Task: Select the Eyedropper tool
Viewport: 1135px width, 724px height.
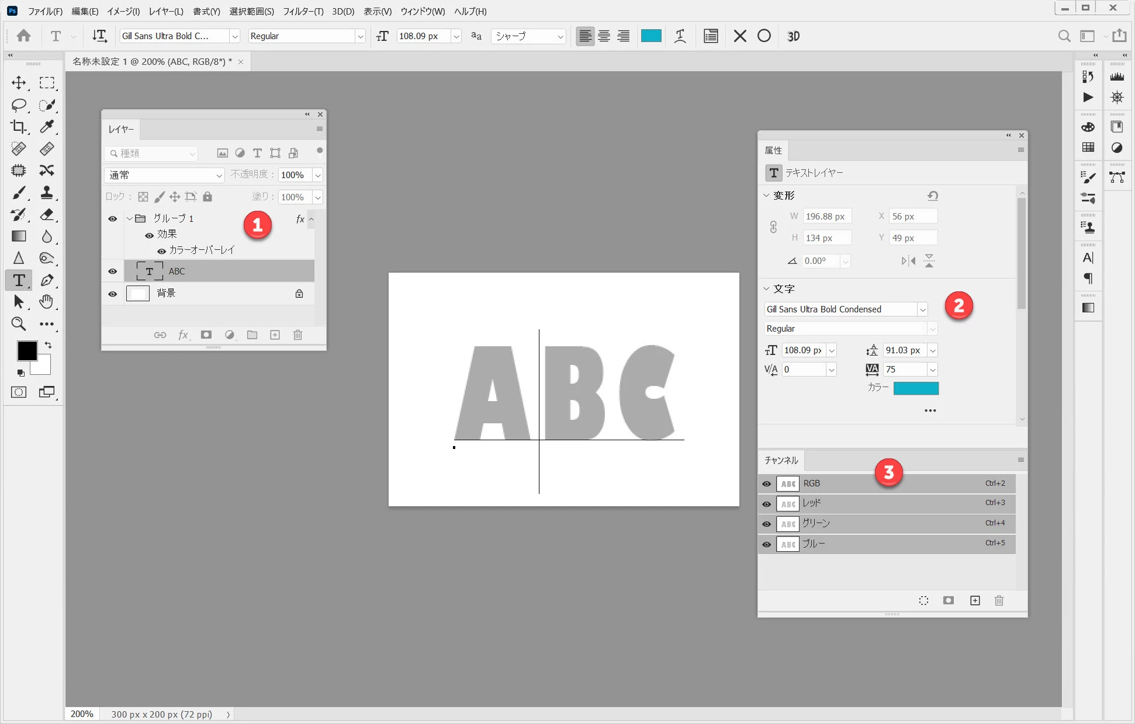Action: [47, 127]
